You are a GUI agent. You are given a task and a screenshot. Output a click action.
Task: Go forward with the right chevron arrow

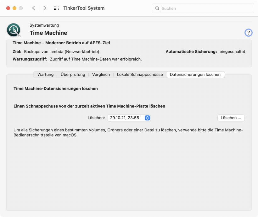tap(44, 8)
